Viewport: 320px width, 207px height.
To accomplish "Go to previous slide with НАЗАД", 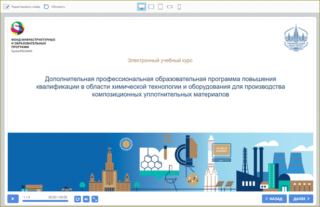I will click(x=274, y=199).
